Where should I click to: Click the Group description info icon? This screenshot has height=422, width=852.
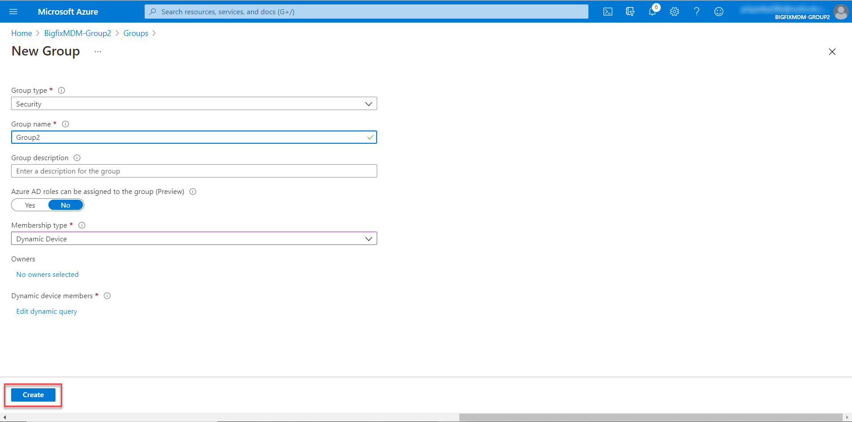point(77,158)
